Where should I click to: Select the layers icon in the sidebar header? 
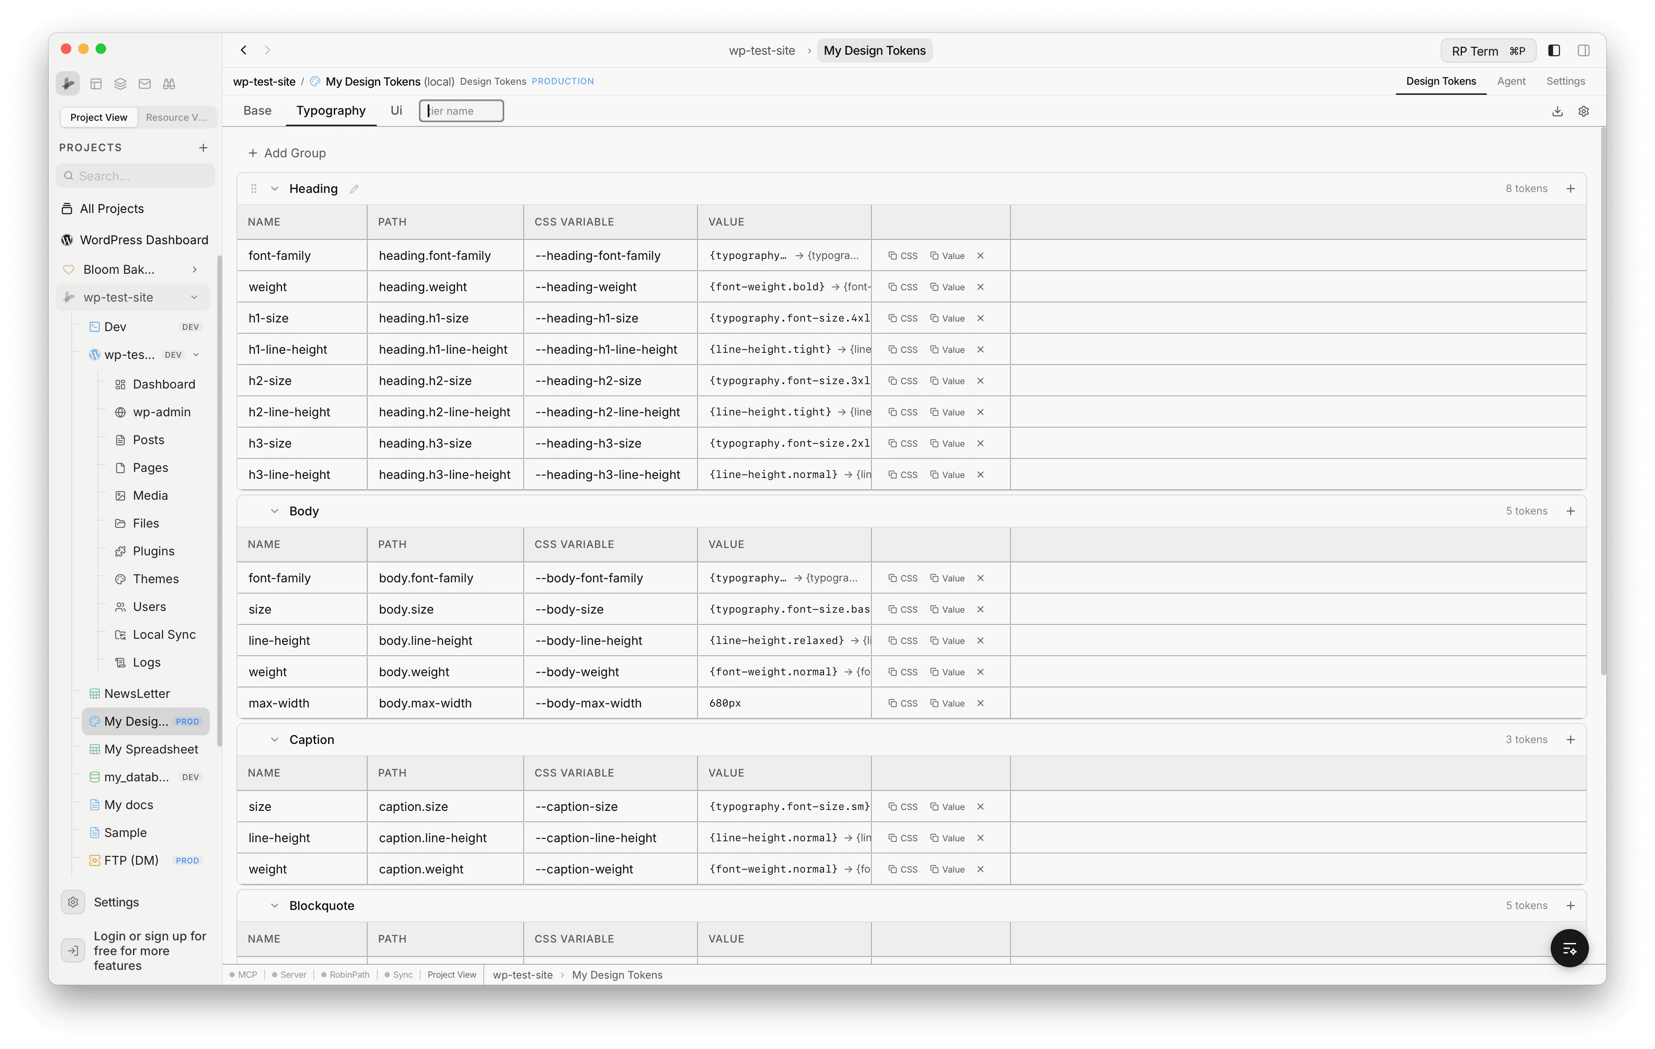[120, 83]
